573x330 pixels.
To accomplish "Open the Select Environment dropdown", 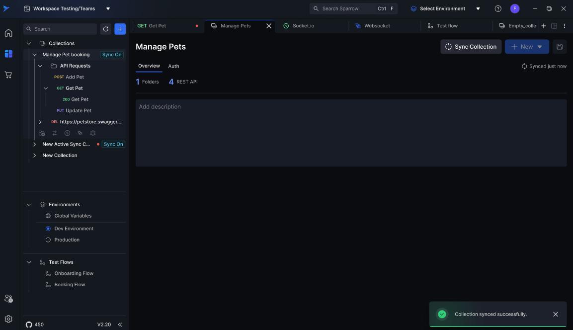I will coord(445,8).
